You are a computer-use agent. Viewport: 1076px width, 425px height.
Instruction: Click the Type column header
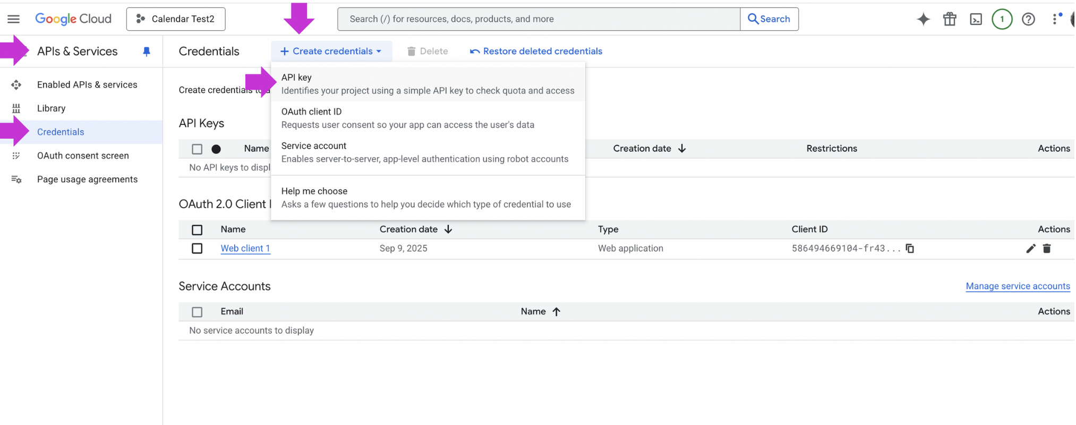(608, 229)
